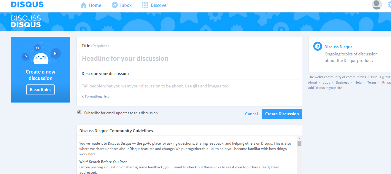This screenshot has width=391, height=174.
Task: Open the Business footer link
Action: point(342,82)
